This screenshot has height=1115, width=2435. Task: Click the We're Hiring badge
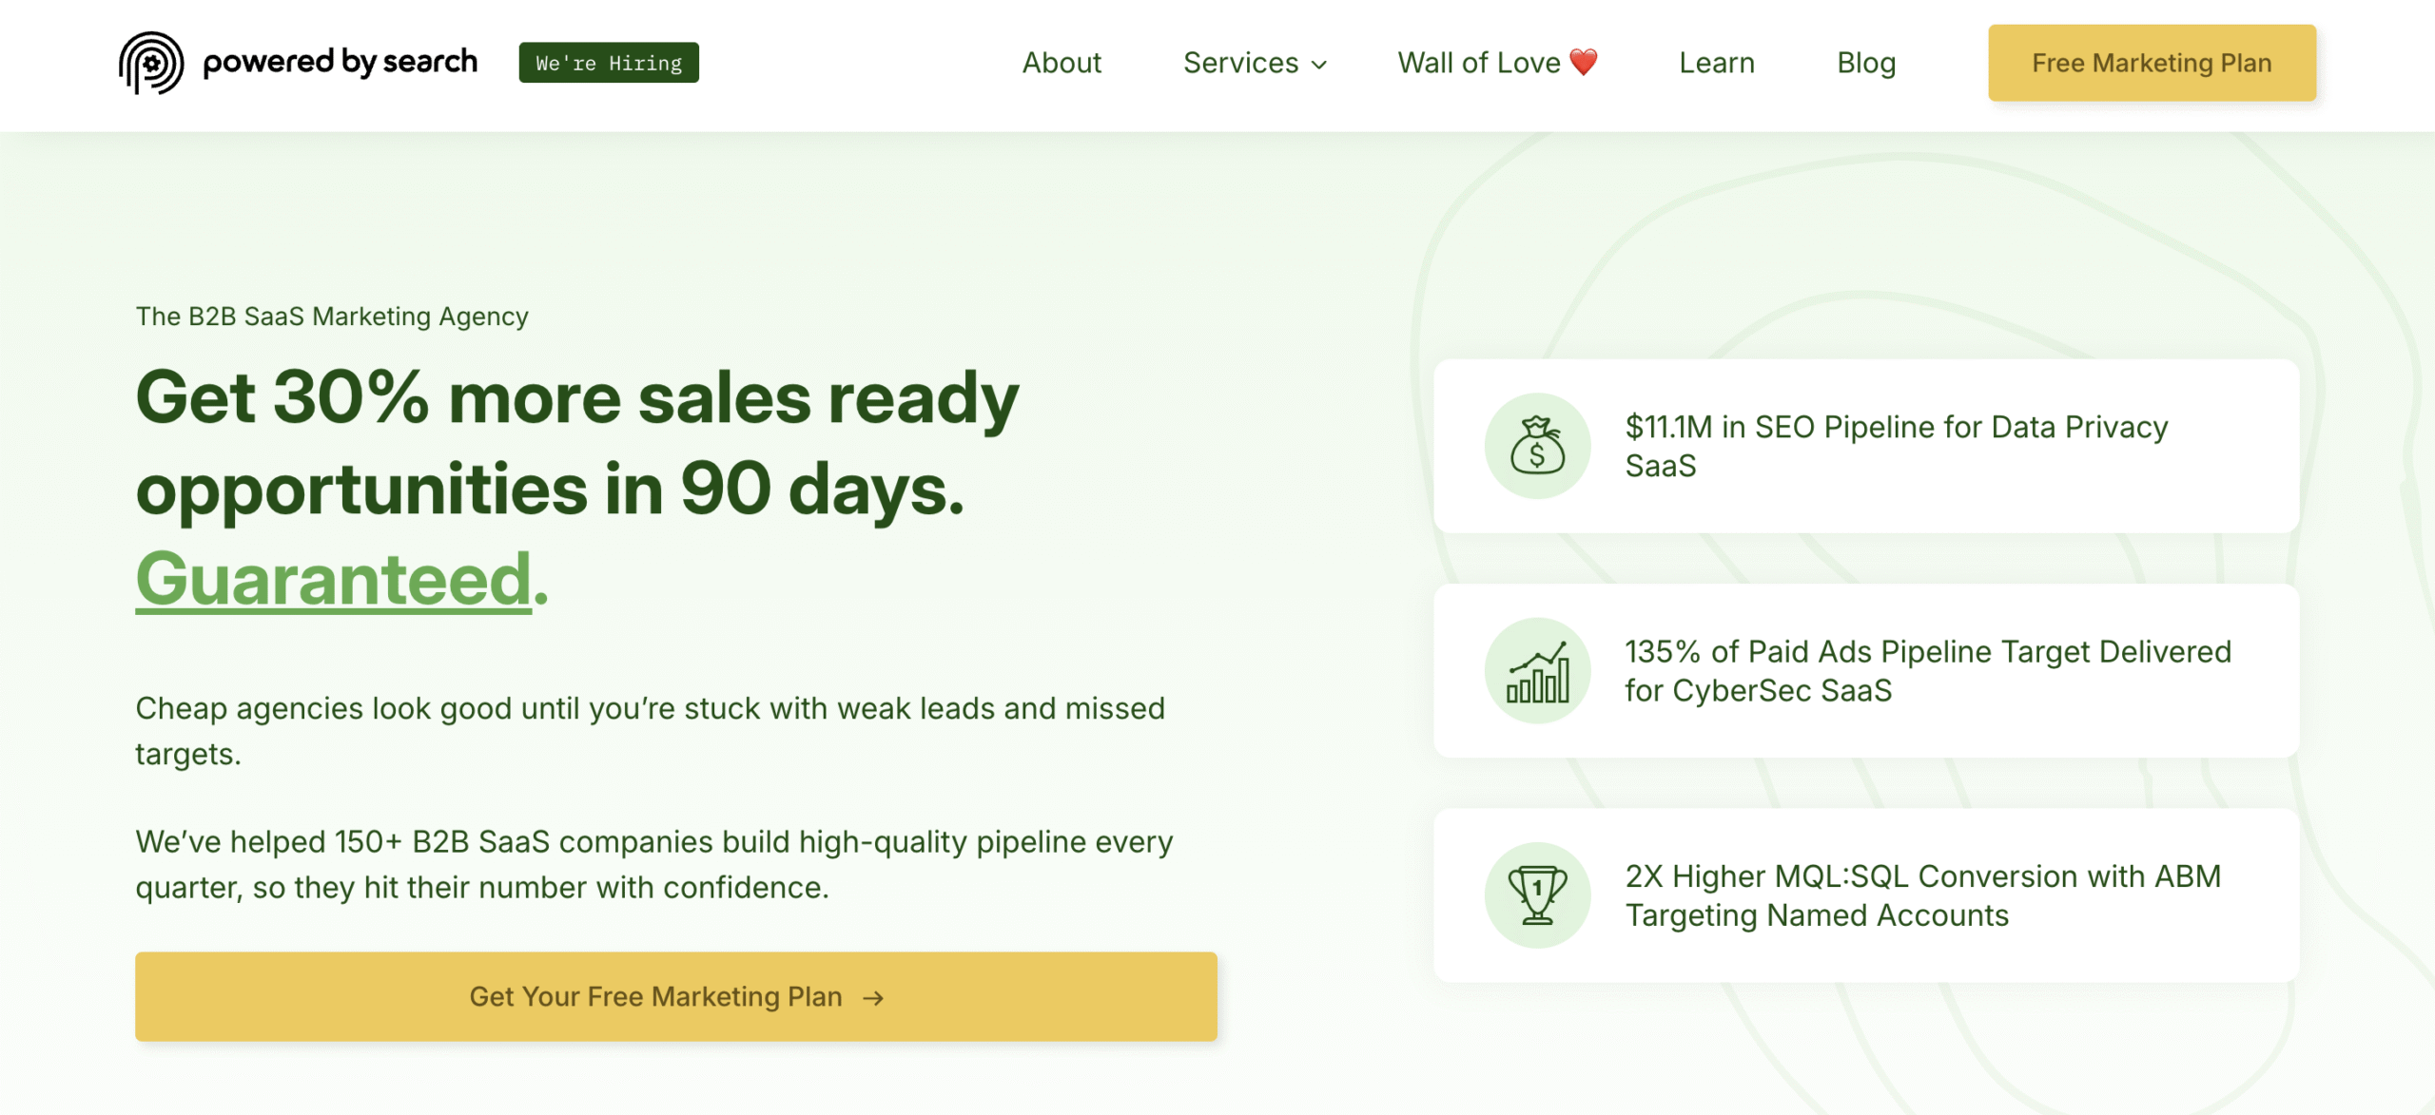coord(608,63)
